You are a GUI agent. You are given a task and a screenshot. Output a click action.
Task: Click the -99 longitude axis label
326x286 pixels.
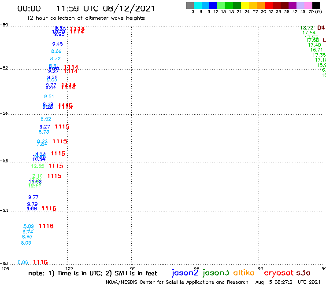pyautogui.click(x=131, y=268)
